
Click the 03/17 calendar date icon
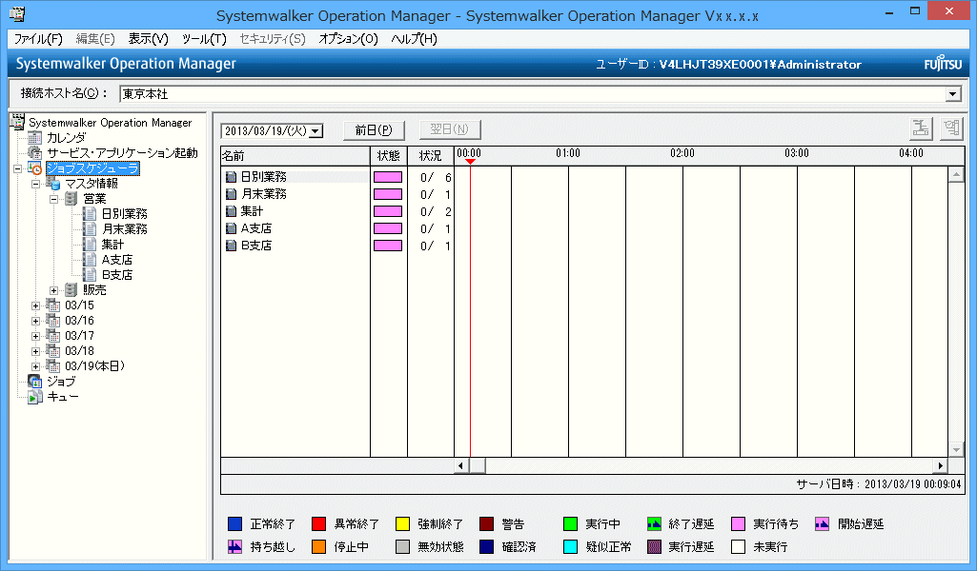pos(53,336)
